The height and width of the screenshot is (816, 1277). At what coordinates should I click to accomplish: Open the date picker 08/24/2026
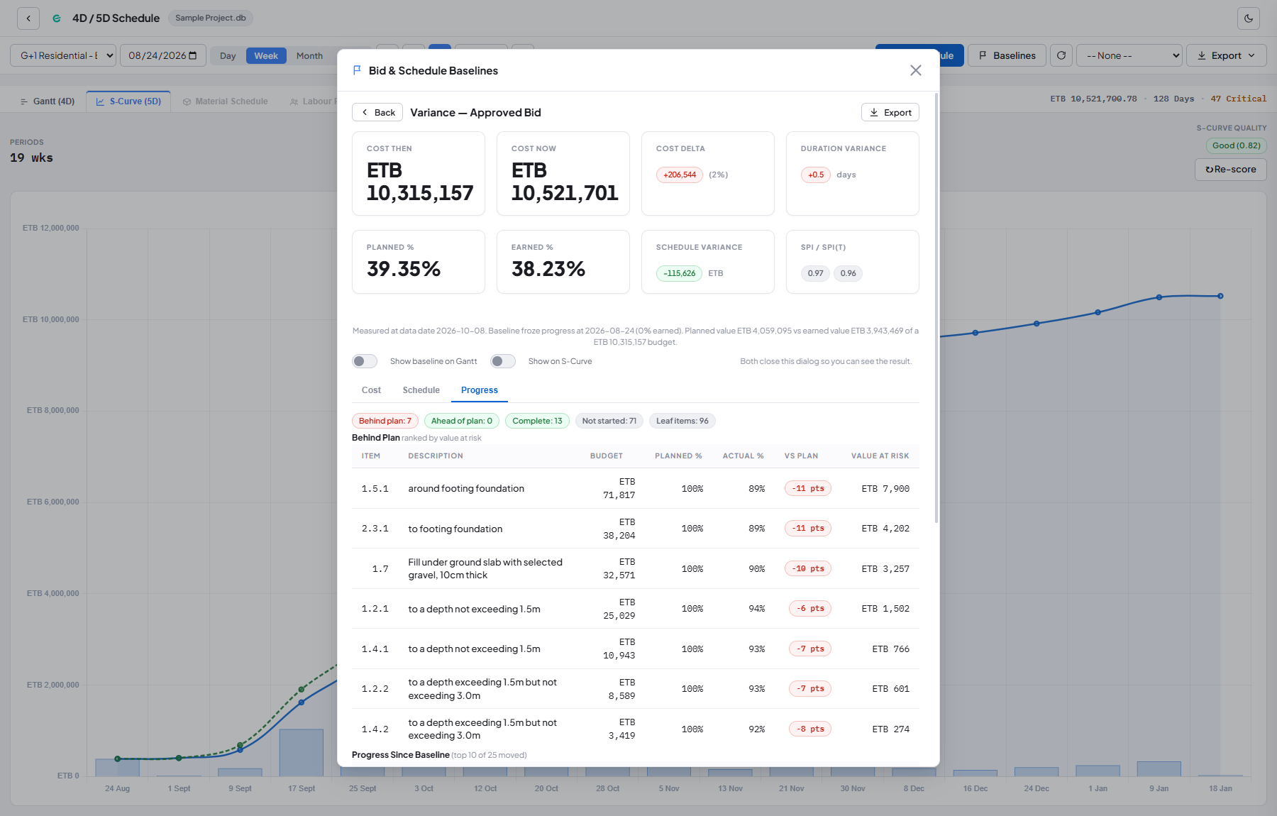tap(163, 55)
